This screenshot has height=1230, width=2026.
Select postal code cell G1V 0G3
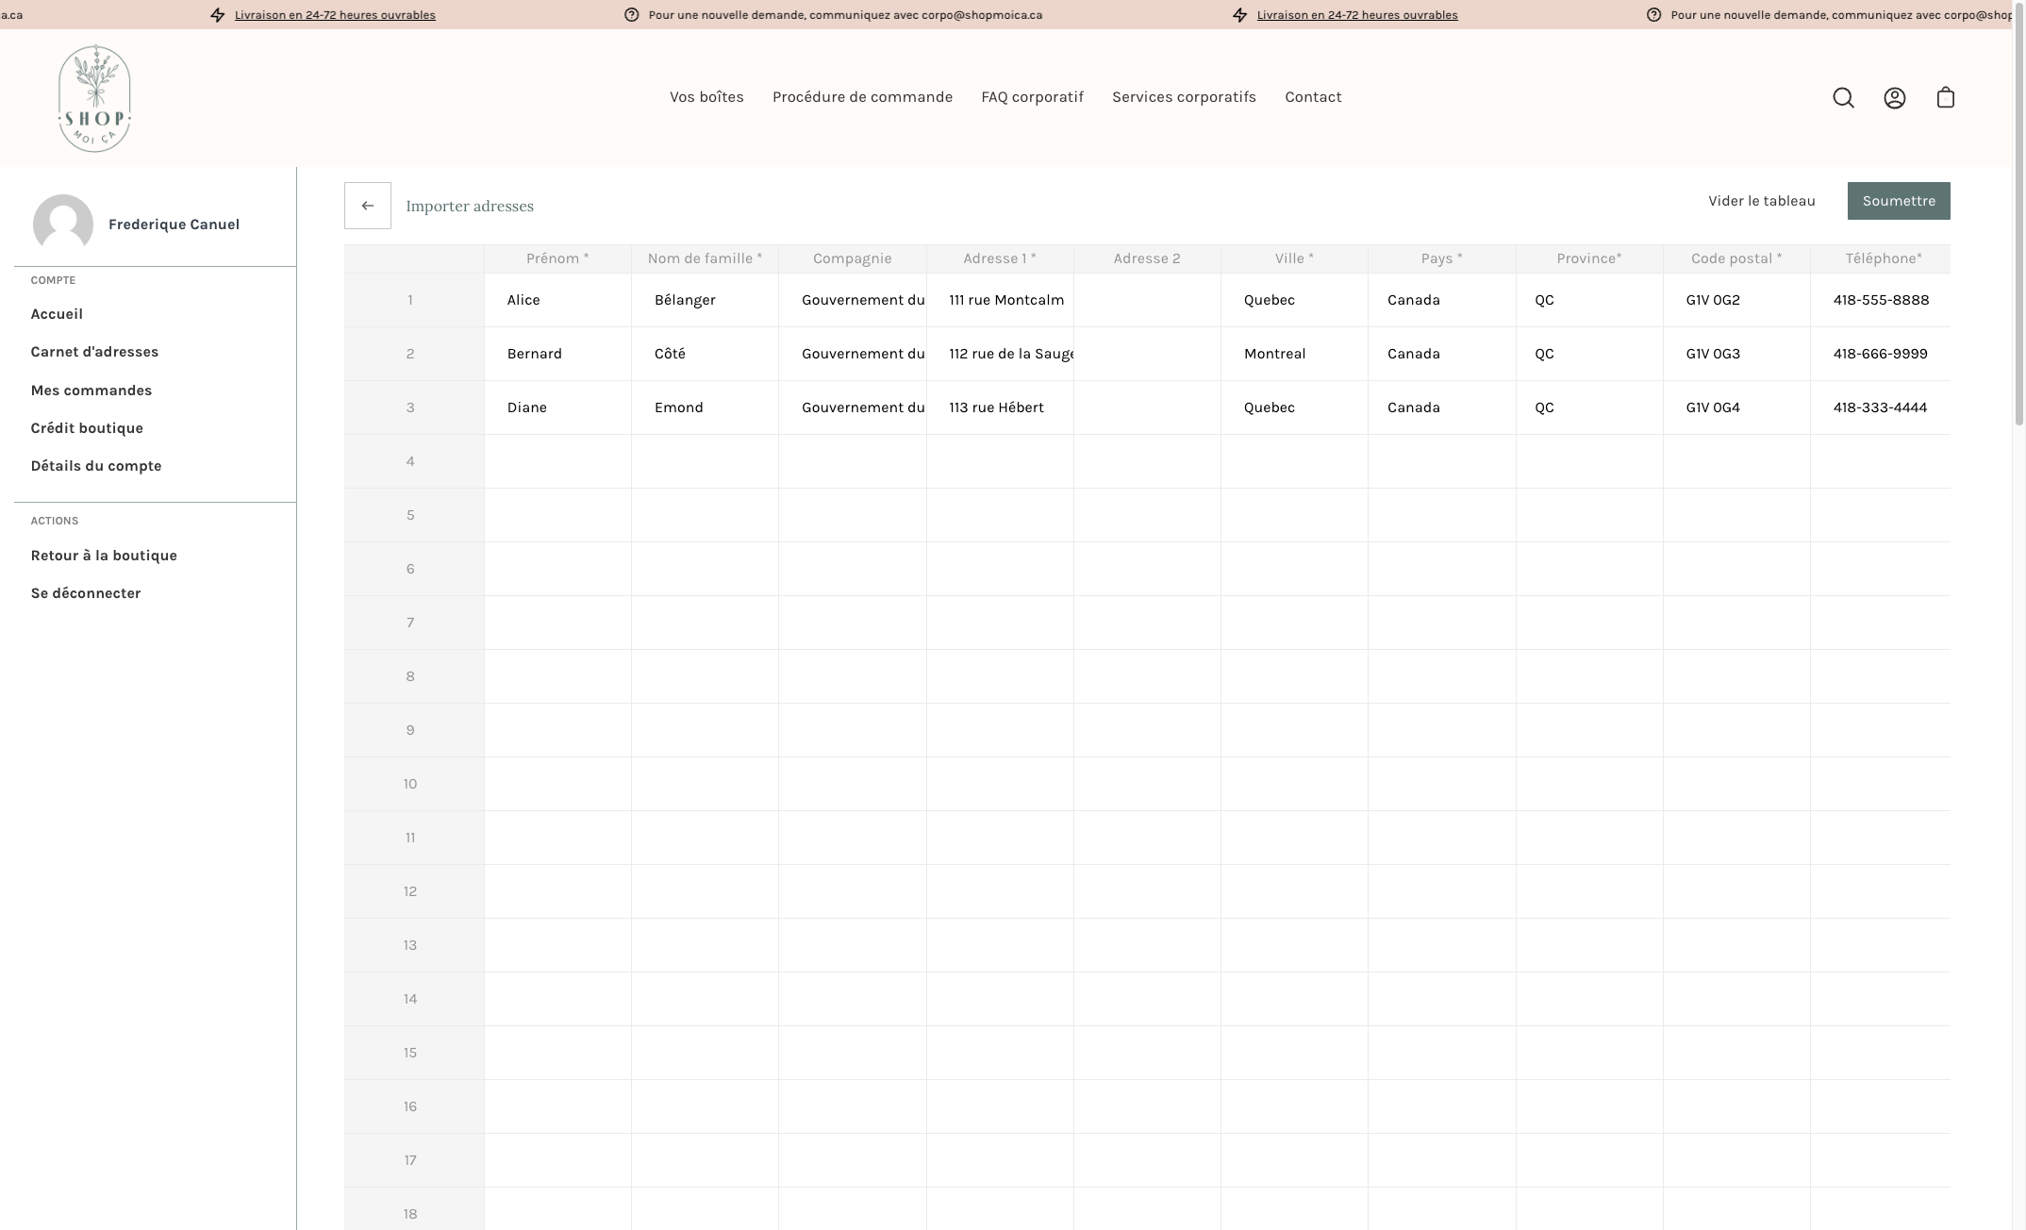point(1736,354)
